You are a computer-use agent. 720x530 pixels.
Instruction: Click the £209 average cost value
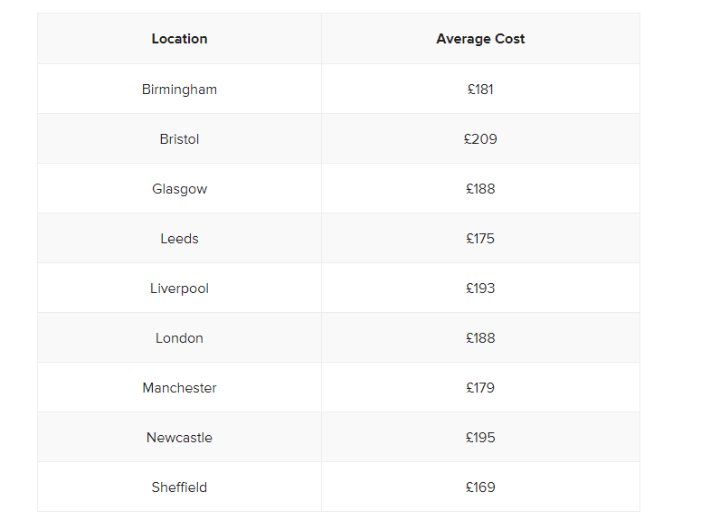pos(480,138)
